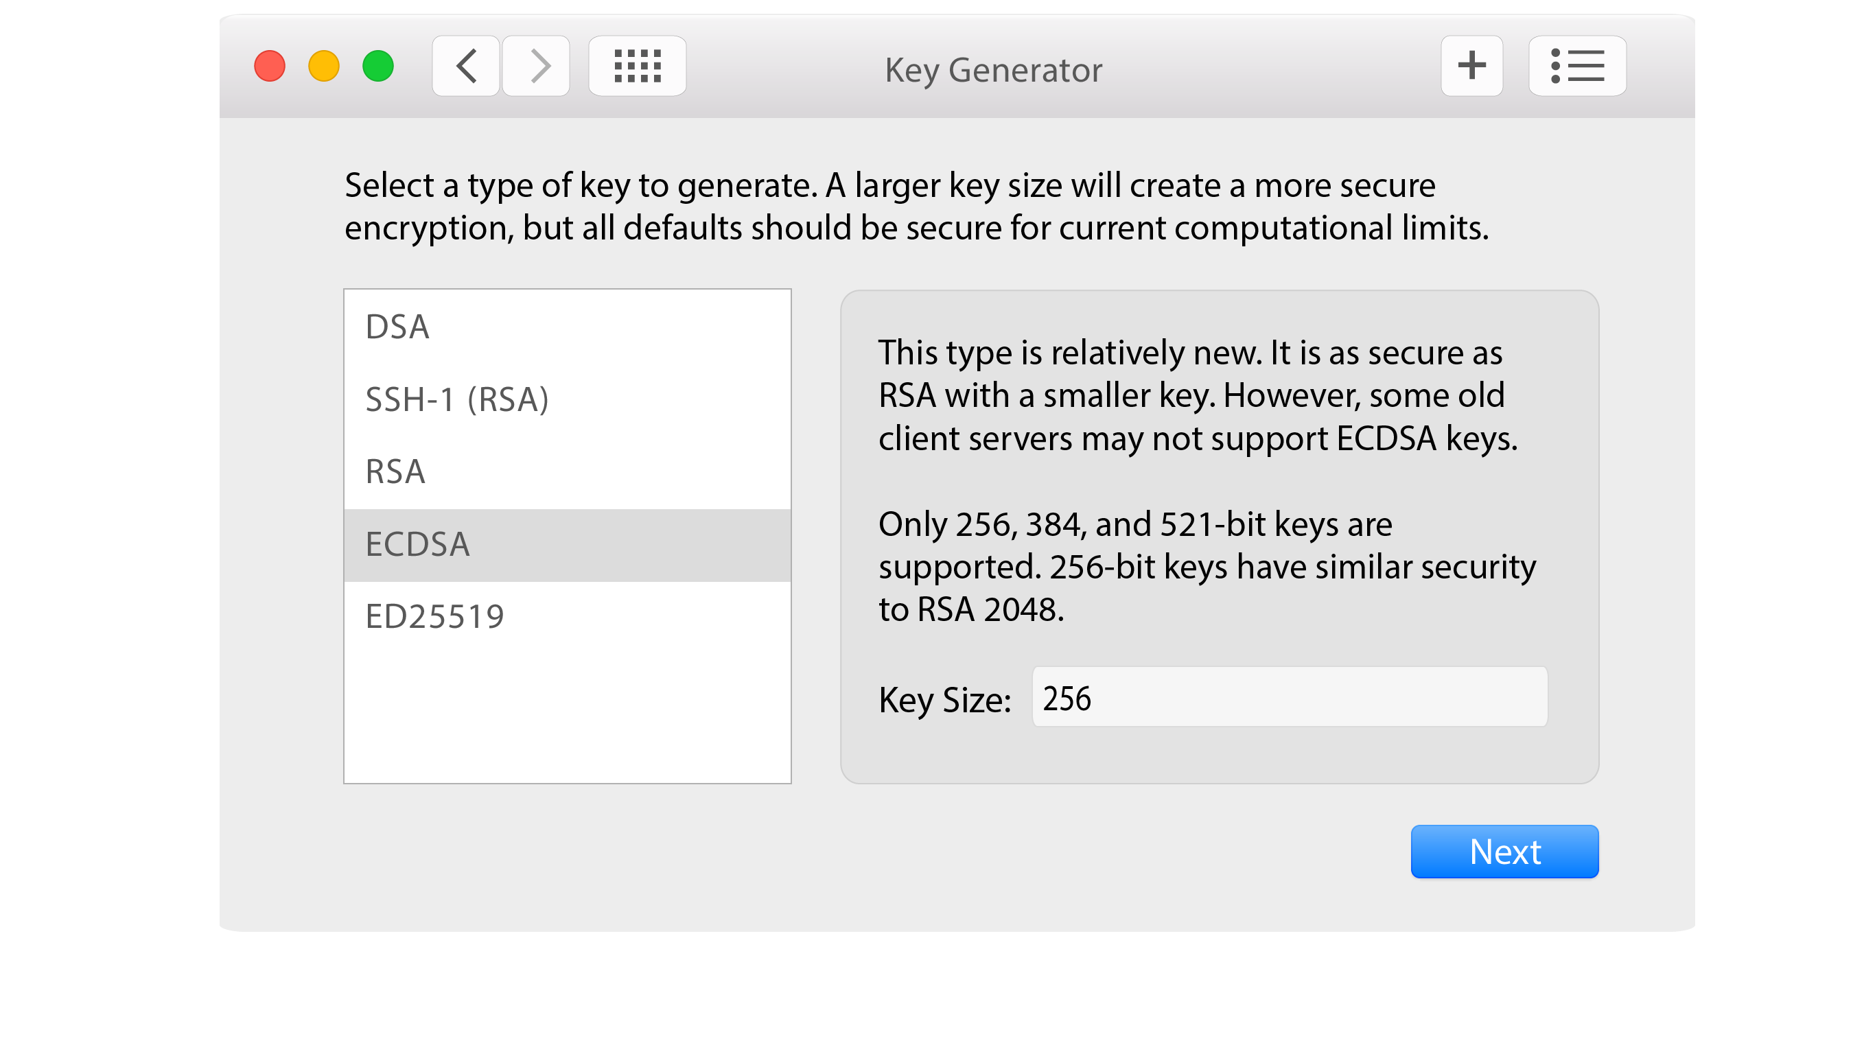Image resolution: width=1875 pixels, height=1054 pixels.
Task: Click the Key Size input field
Action: tap(1289, 697)
